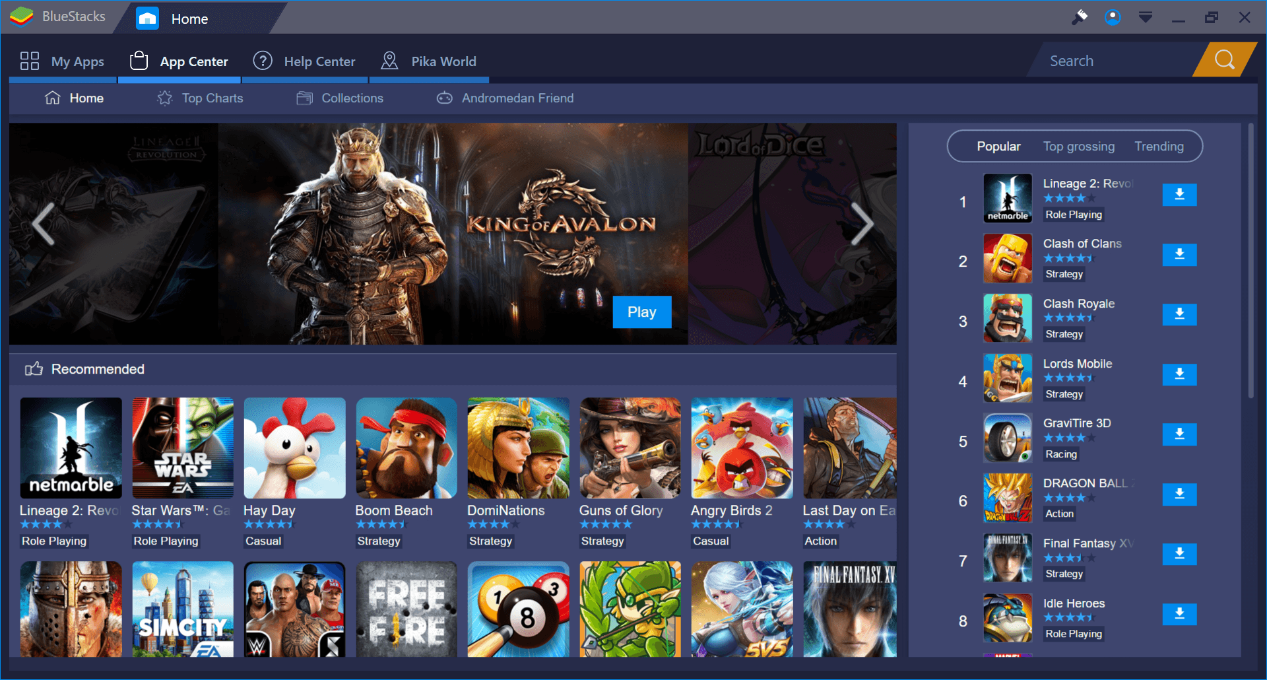
Task: Click the right panel vertical scrollbar
Action: click(1251, 261)
